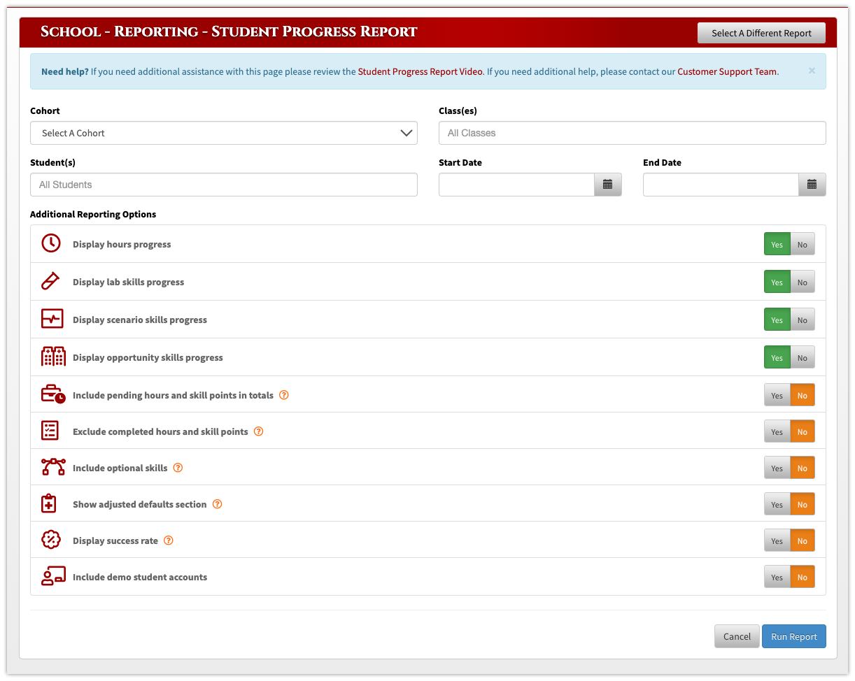Open the Customer Support Team link
Image resolution: width=855 pixels, height=681 pixels.
pos(727,71)
